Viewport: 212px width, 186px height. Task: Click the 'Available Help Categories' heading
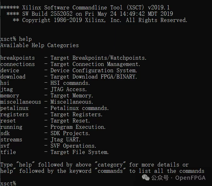40,45
